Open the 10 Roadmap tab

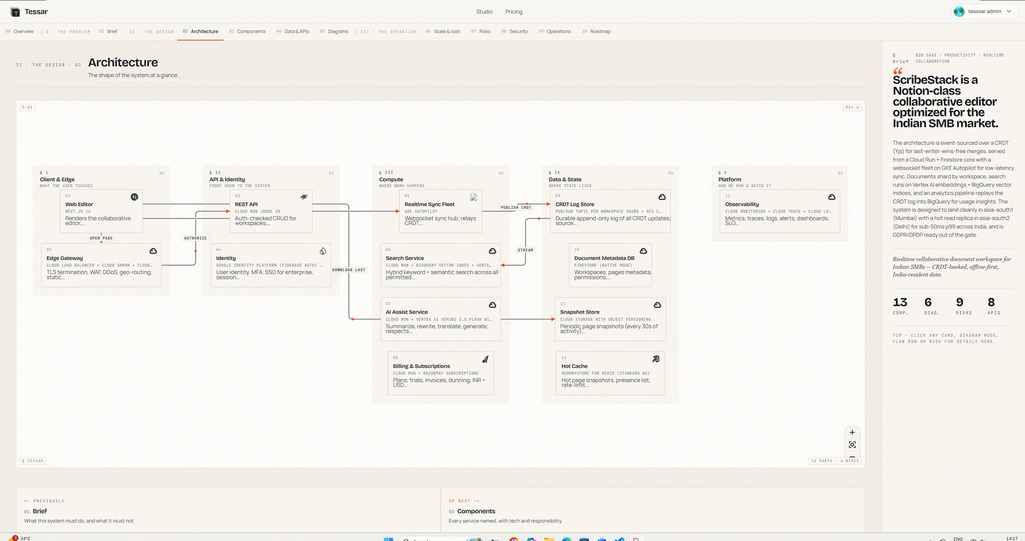[x=596, y=31]
